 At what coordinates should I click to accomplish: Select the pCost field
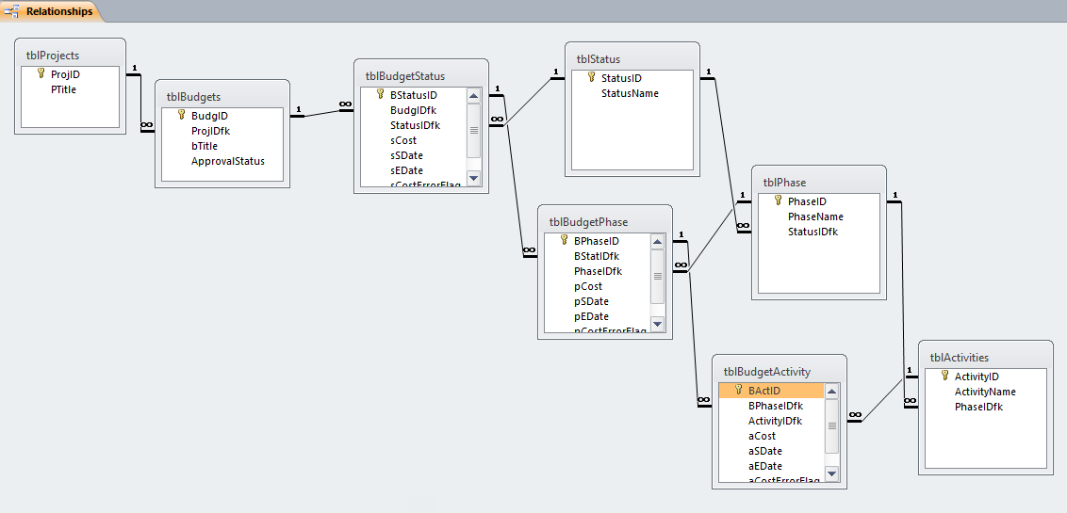pos(588,286)
